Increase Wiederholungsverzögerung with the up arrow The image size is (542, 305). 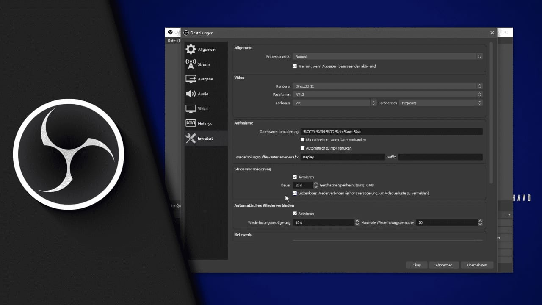[357, 221]
